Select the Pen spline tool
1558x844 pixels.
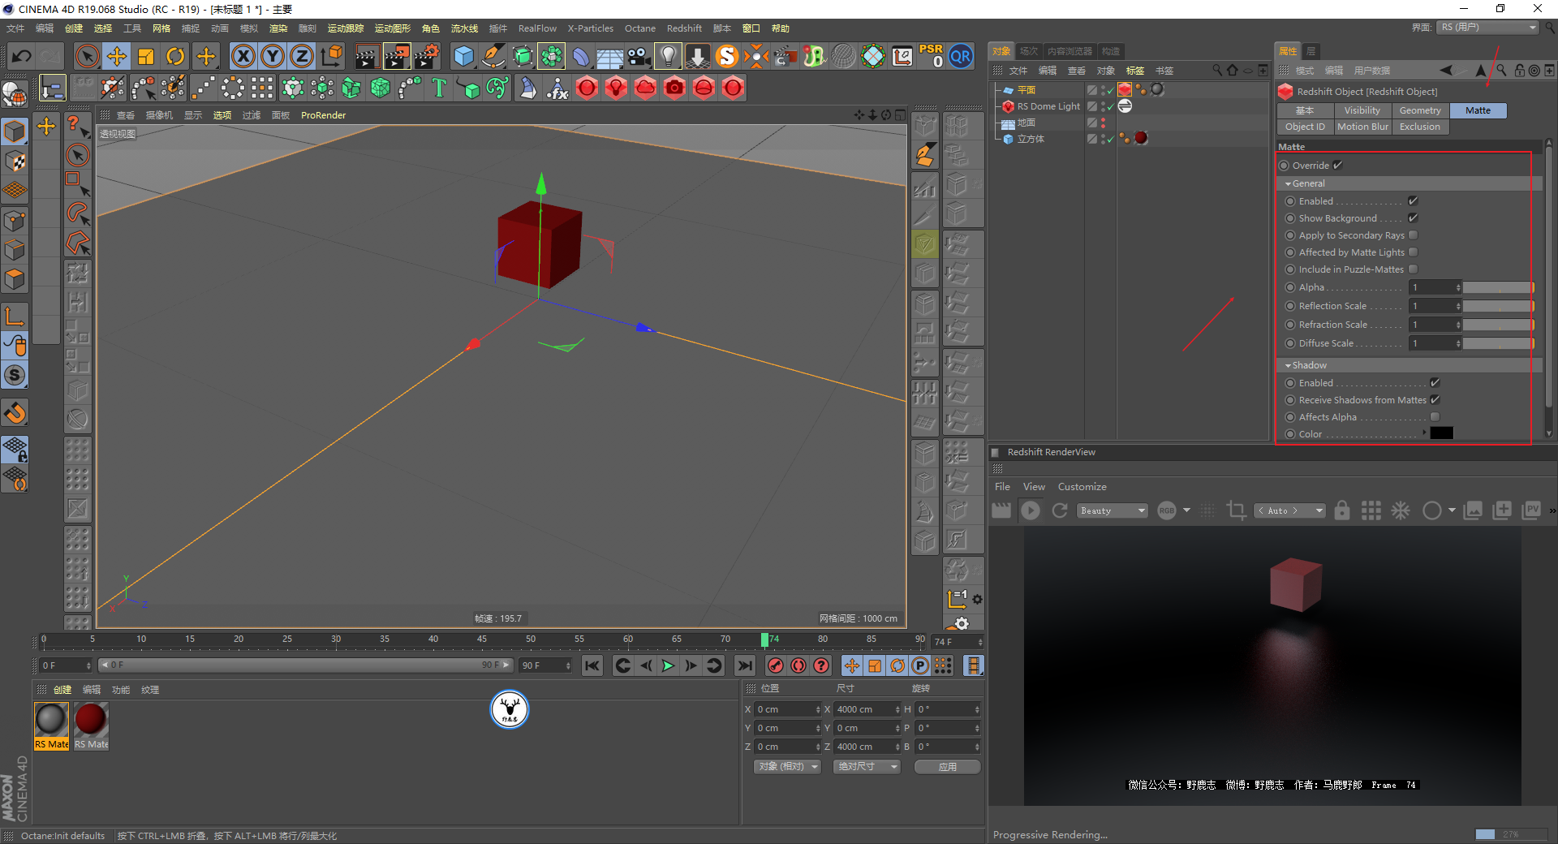click(493, 56)
